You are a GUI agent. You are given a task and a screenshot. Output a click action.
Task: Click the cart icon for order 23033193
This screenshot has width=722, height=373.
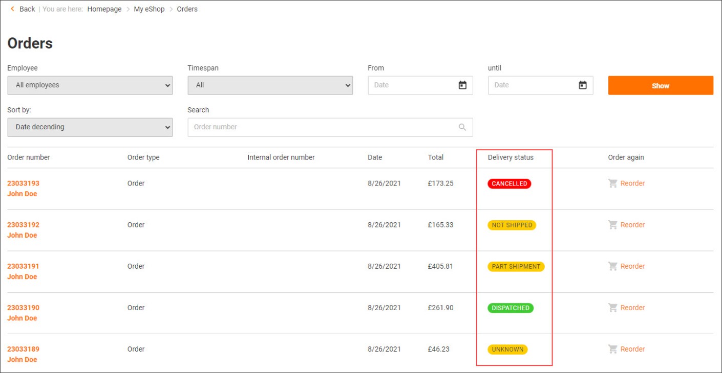tap(612, 183)
